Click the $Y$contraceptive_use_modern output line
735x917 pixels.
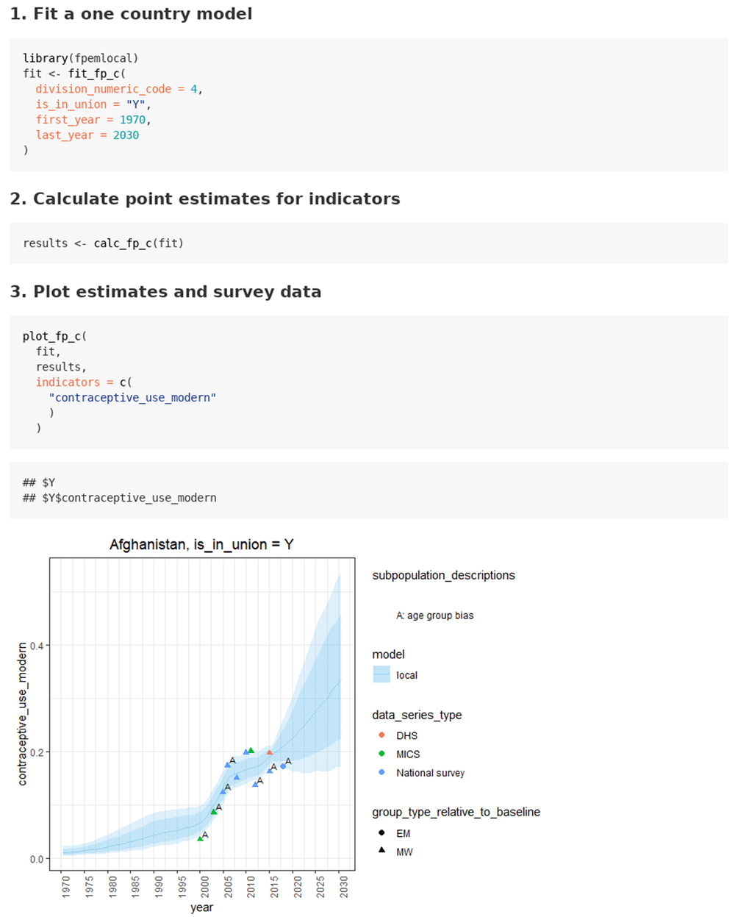120,498
